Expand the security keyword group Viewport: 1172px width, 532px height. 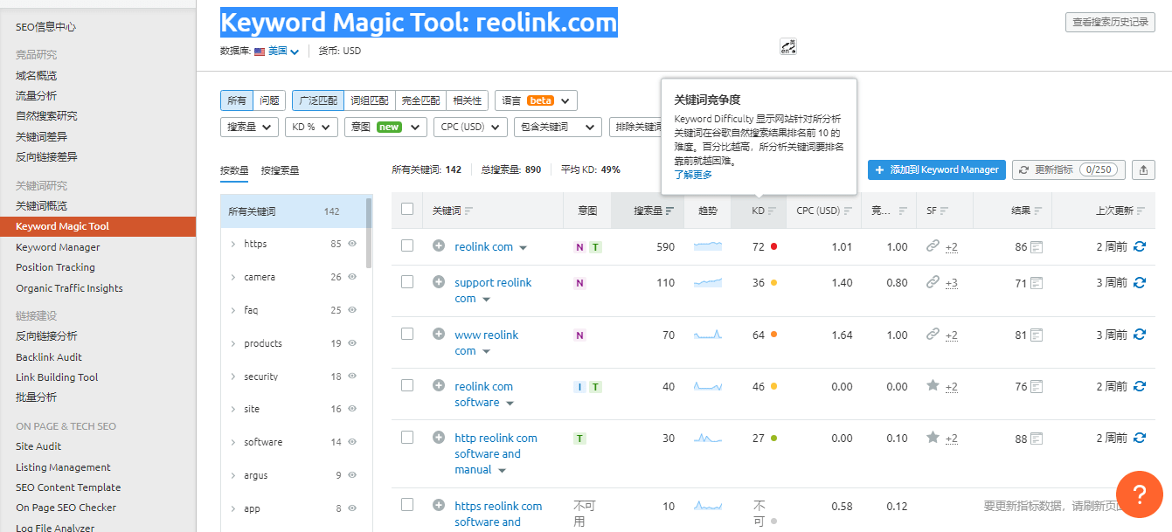pyautogui.click(x=233, y=377)
